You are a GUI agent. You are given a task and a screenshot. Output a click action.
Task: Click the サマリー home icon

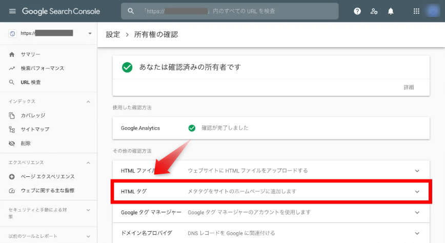tap(12, 54)
